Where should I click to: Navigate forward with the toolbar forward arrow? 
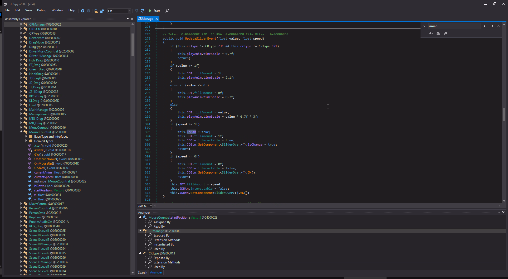tap(89, 11)
